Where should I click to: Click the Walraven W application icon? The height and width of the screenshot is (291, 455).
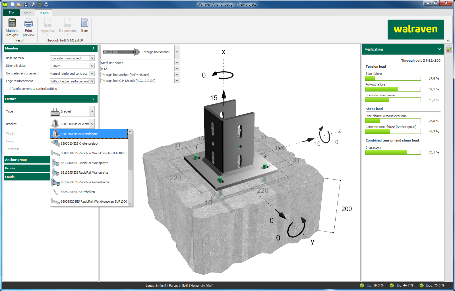point(5,4)
